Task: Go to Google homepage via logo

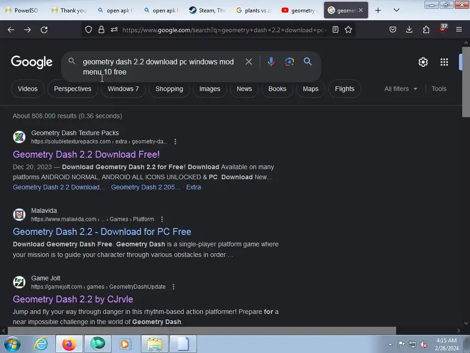Action: (32, 62)
